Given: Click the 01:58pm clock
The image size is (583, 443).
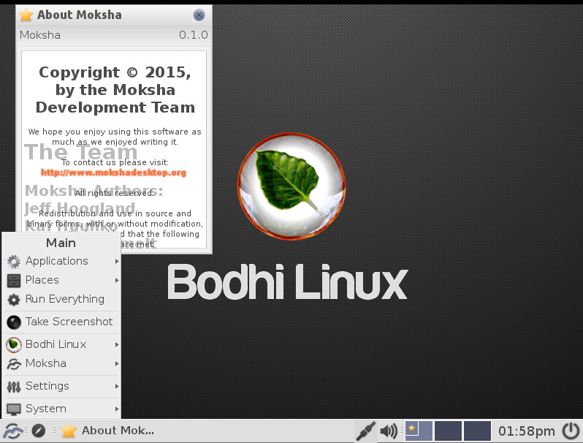Looking at the screenshot, I should 527,431.
